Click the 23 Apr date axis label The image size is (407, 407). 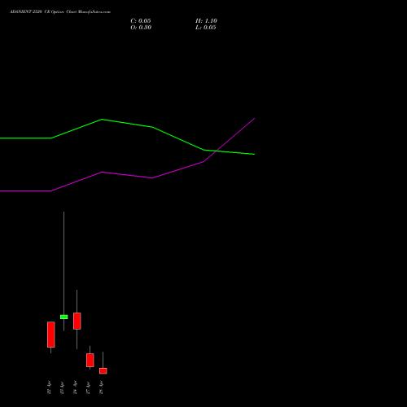point(62,387)
